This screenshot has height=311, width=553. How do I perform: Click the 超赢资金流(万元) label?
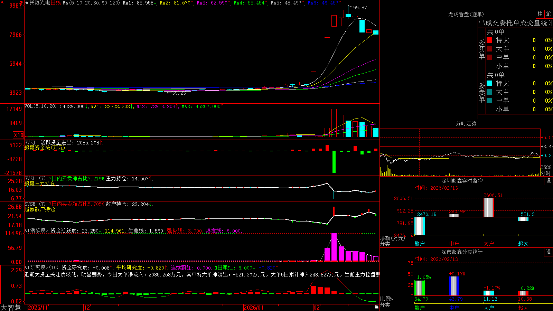point(45,148)
